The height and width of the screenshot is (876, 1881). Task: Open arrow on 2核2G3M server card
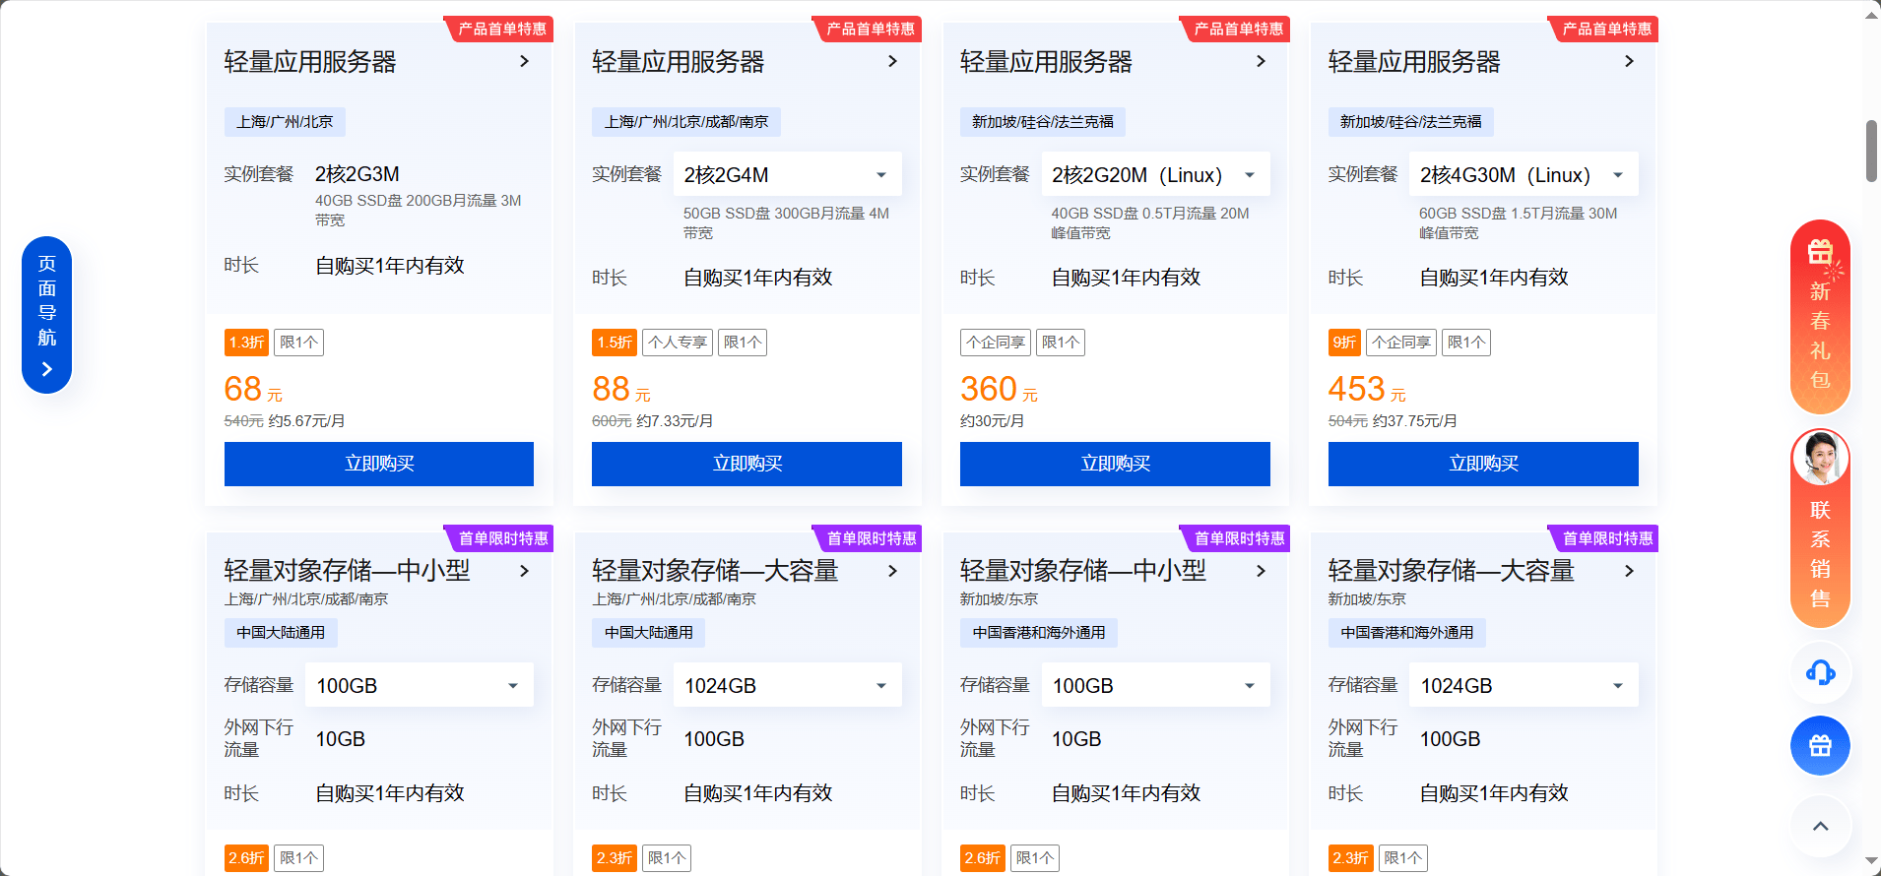pyautogui.click(x=524, y=61)
